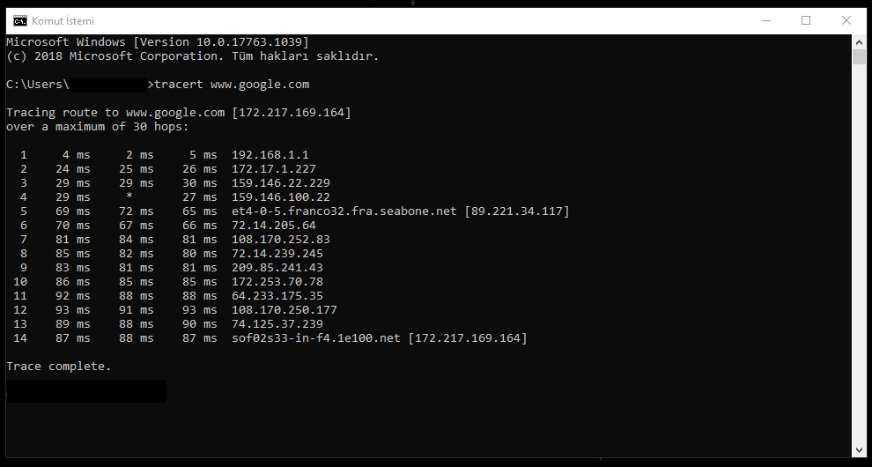Click the Microsoft Windows version line
This screenshot has height=467, width=872.
[158, 41]
